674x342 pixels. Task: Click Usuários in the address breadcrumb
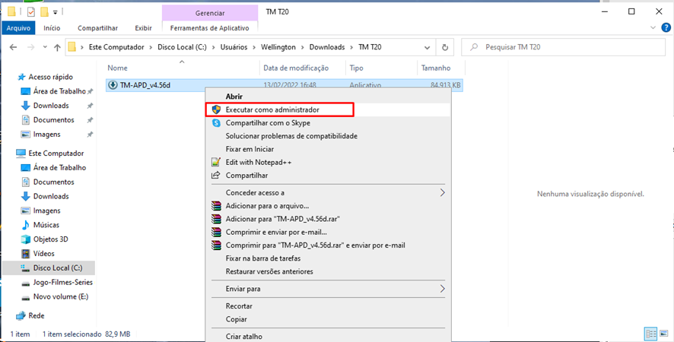point(234,47)
